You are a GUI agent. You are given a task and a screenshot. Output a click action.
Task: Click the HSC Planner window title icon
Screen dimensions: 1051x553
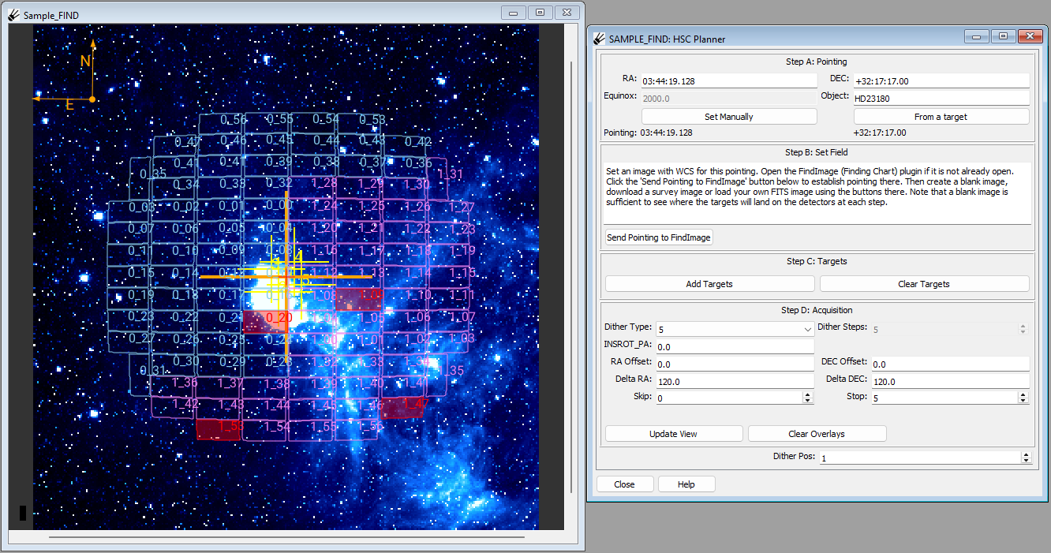pyautogui.click(x=600, y=39)
